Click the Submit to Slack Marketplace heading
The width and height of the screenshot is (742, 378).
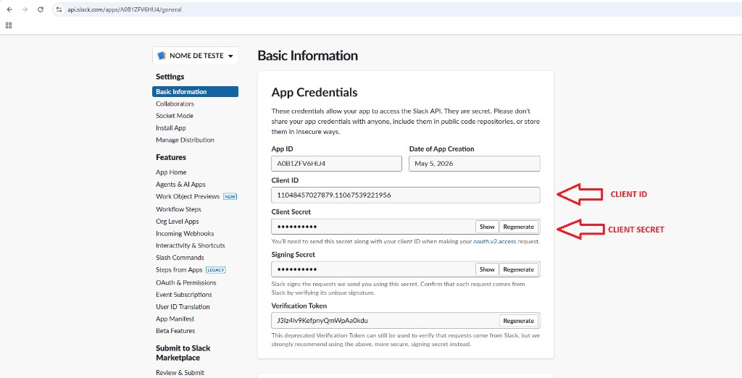pos(183,353)
